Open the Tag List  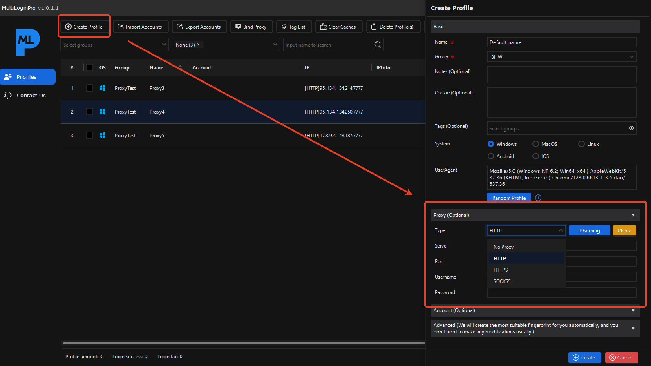tap(294, 27)
